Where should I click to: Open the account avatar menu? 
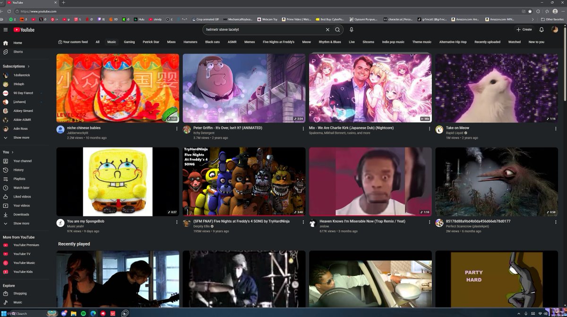[555, 30]
